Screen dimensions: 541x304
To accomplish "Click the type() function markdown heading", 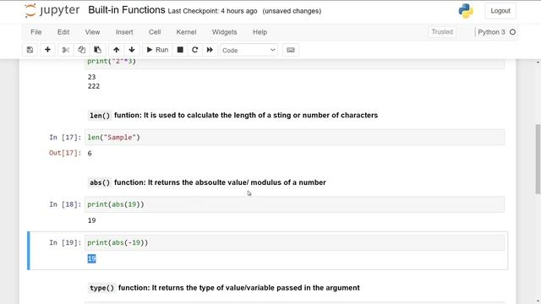I will pos(224,288).
